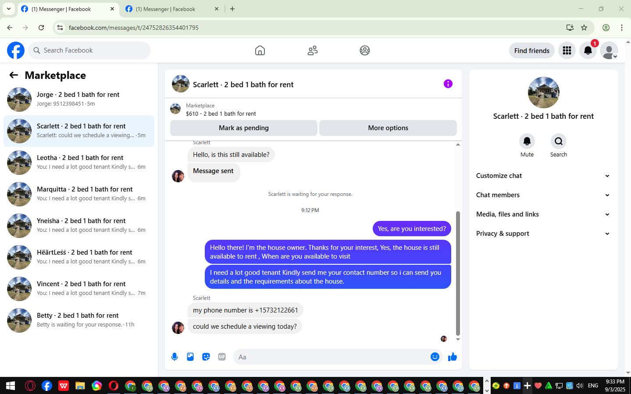Screen dimensions: 631x394
Task: Mute this Scarlett conversation
Action: [x=527, y=141]
